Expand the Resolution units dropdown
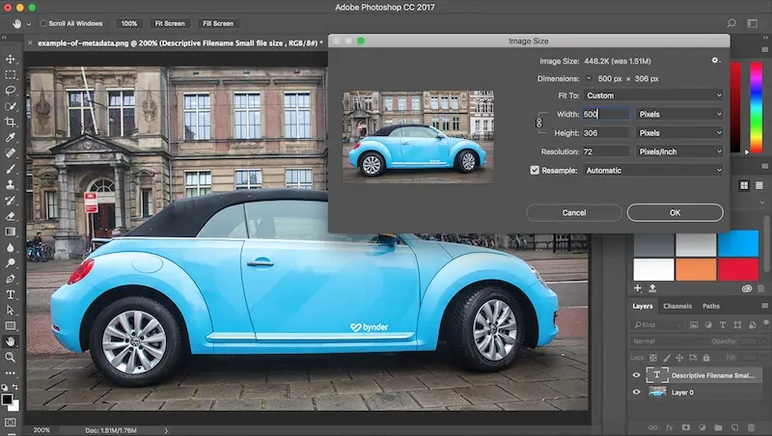The width and height of the screenshot is (772, 436). (678, 151)
